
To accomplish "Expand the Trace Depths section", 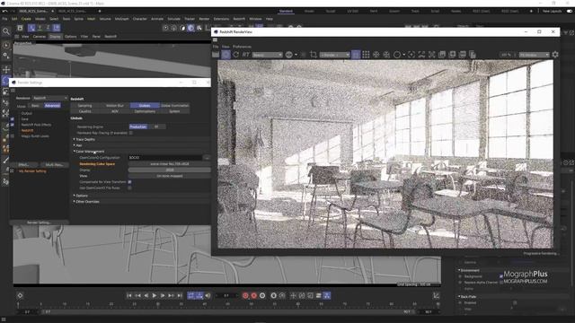I will (85, 140).
